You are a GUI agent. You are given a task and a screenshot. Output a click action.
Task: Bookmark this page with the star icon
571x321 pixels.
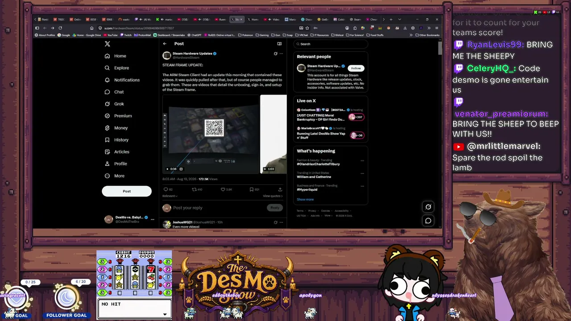(x=307, y=28)
